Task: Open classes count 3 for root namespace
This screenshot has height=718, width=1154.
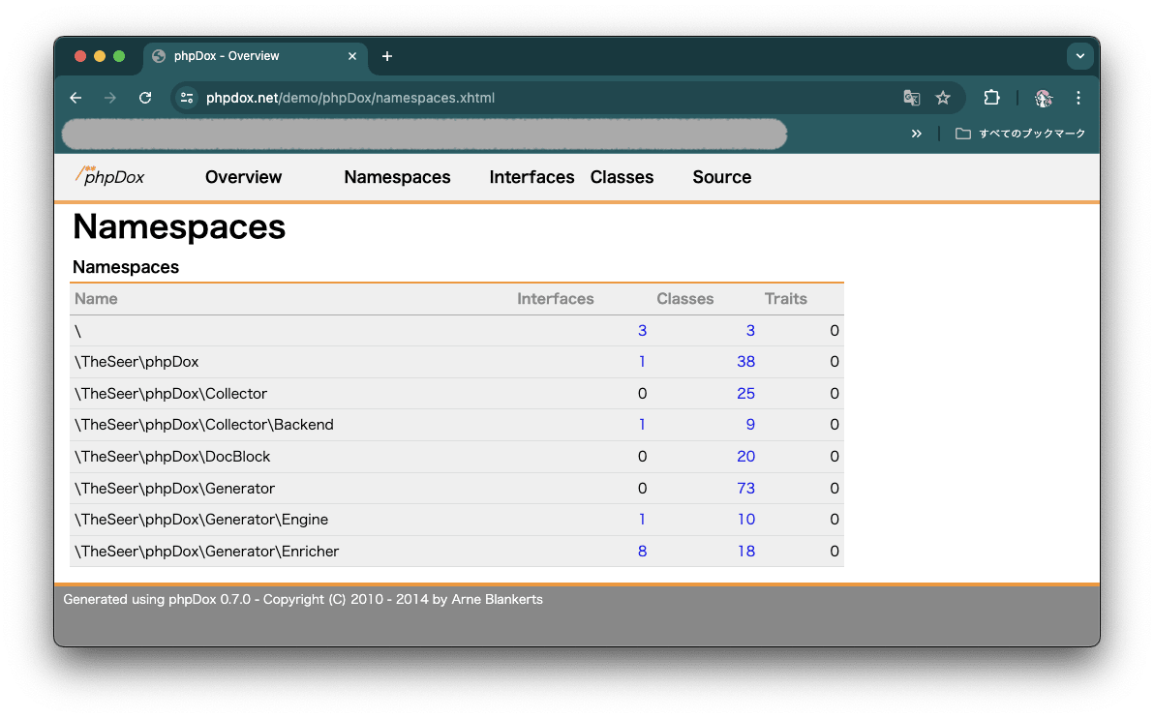Action: click(x=750, y=330)
